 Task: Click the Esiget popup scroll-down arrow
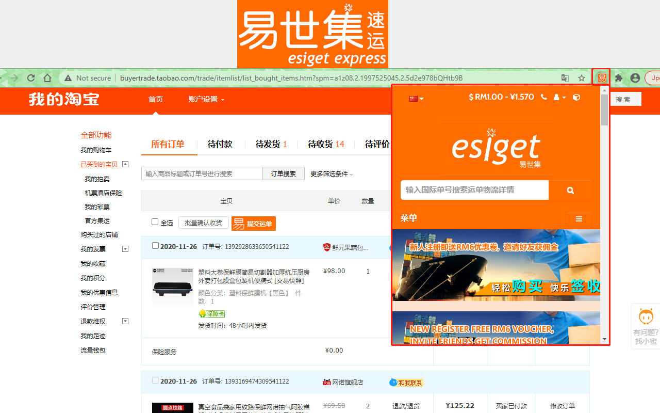[604, 339]
